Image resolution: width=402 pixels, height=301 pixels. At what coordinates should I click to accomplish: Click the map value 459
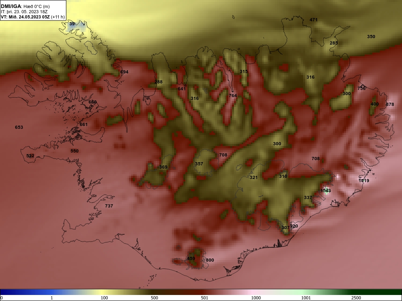coord(191,258)
